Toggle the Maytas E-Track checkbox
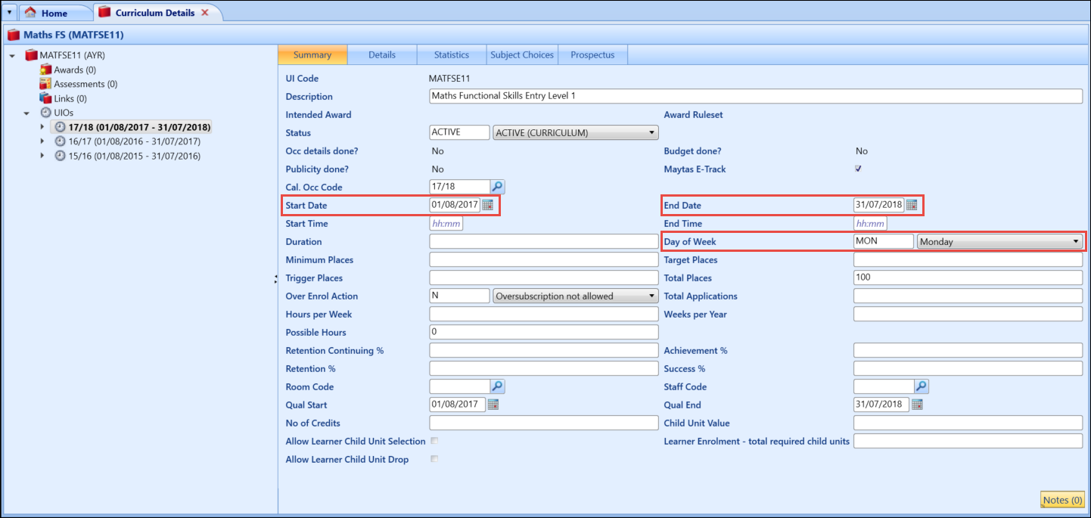This screenshot has height=518, width=1091. point(858,169)
